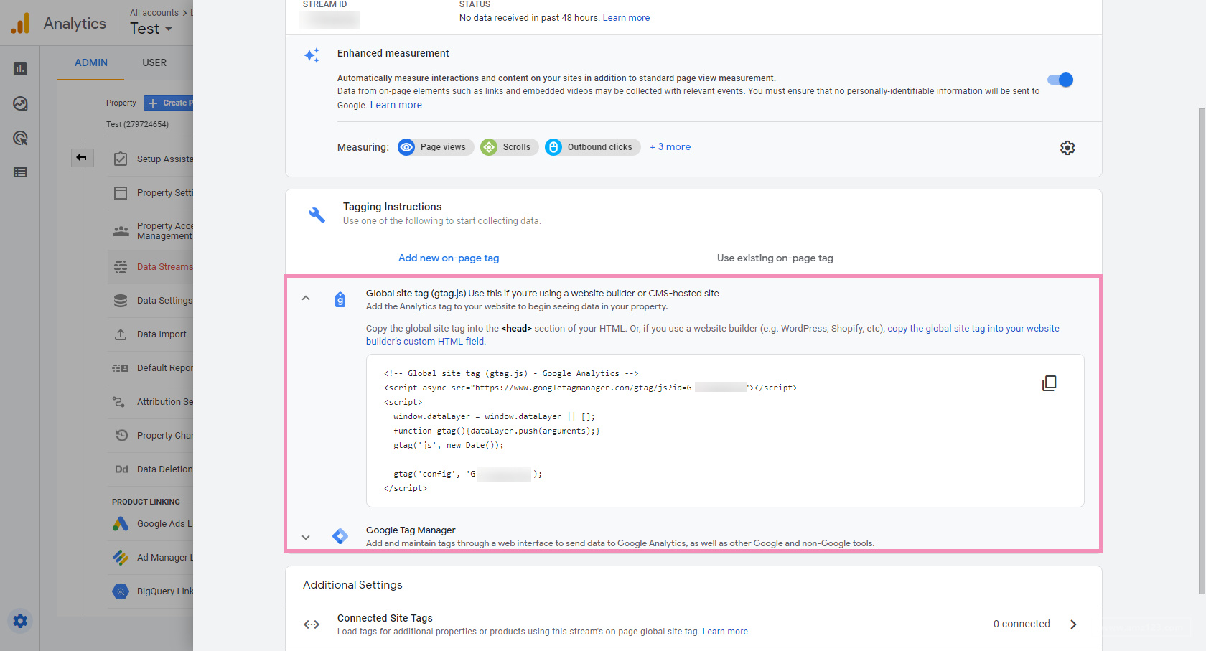This screenshot has height=651, width=1206.
Task: Click the All accounts breadcrumb
Action: coord(154,13)
